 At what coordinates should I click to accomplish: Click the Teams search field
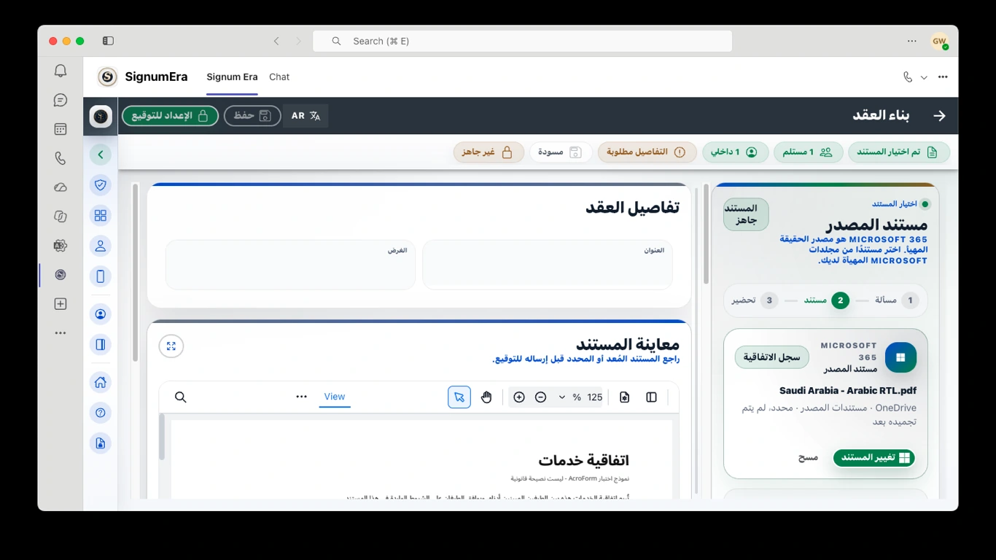(x=522, y=42)
